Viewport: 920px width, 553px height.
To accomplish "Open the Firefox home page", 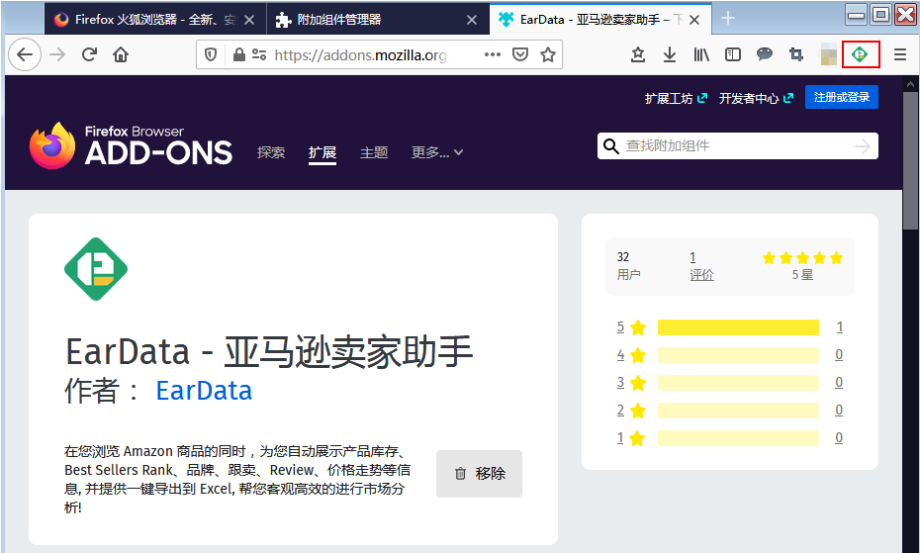I will [121, 54].
